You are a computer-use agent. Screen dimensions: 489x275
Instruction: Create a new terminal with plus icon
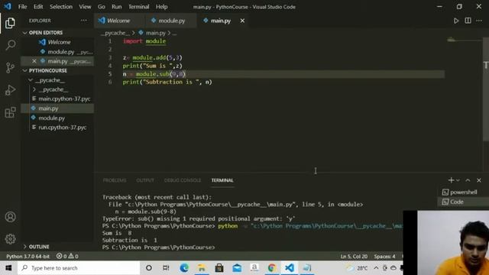tap(451, 180)
